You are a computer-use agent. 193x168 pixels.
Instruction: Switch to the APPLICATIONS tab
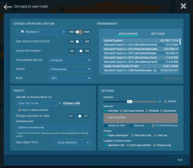point(128,34)
